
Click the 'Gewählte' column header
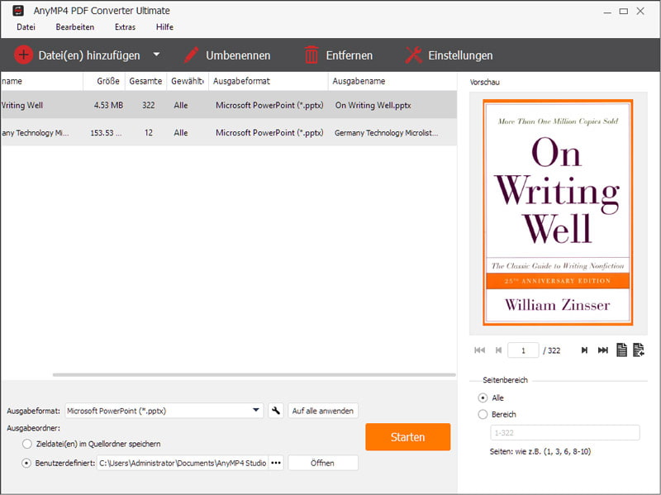click(x=188, y=81)
